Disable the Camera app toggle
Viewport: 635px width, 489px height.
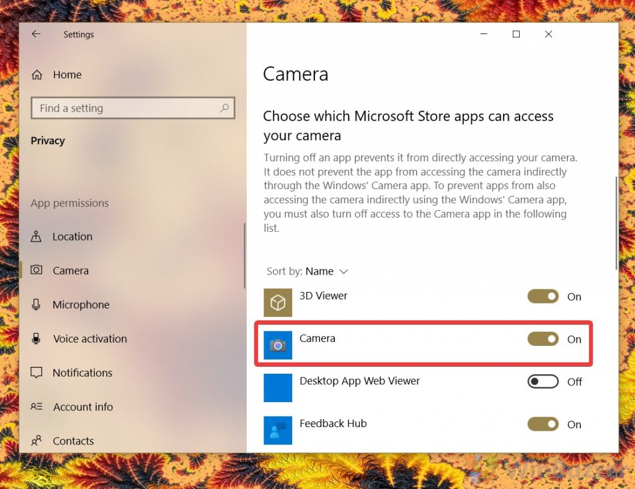coord(543,339)
